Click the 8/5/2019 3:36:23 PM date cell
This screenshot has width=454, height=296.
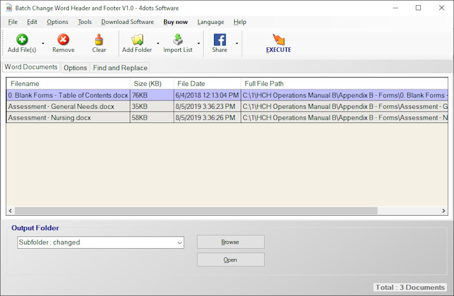pyautogui.click(x=207, y=106)
